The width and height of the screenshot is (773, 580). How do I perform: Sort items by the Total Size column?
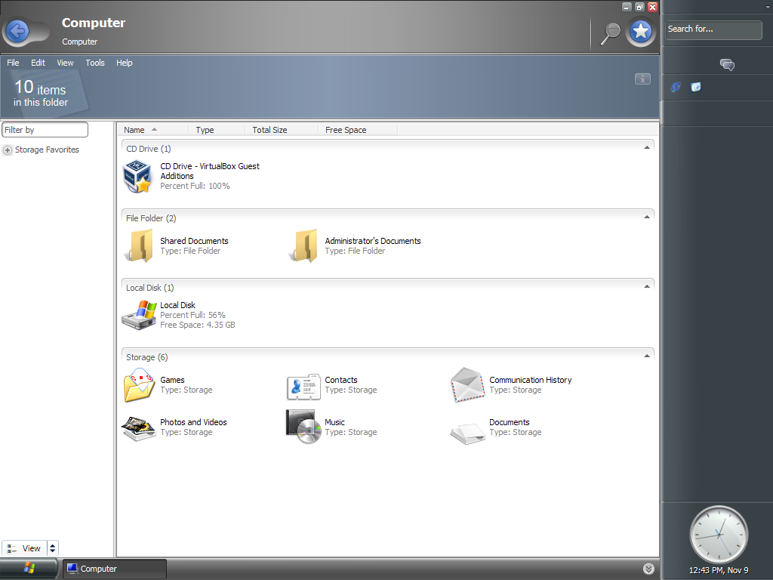tap(269, 130)
